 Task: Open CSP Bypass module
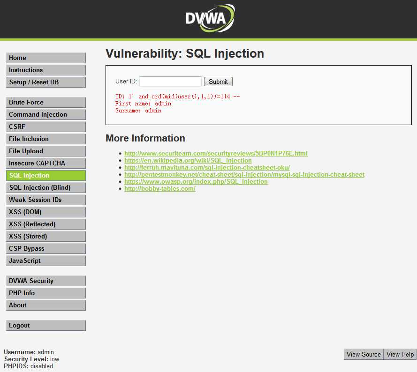pos(46,249)
